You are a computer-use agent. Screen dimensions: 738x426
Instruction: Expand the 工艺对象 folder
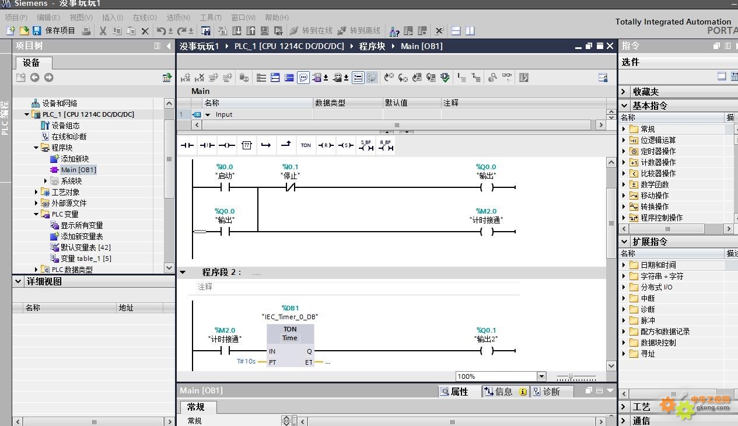point(36,192)
